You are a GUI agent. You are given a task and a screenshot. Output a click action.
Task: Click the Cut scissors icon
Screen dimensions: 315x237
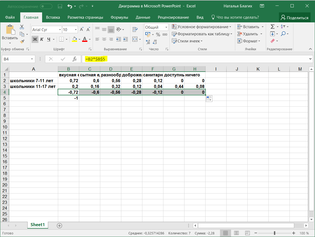(x=22, y=27)
